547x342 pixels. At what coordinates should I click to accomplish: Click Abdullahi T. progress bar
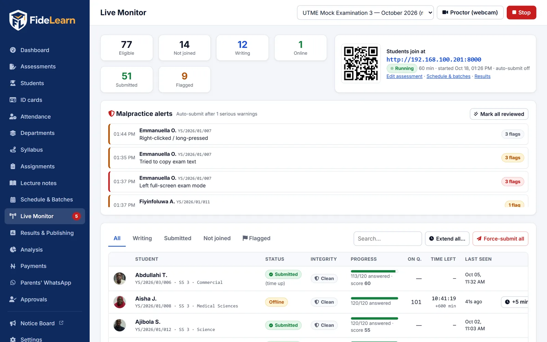coord(374,271)
